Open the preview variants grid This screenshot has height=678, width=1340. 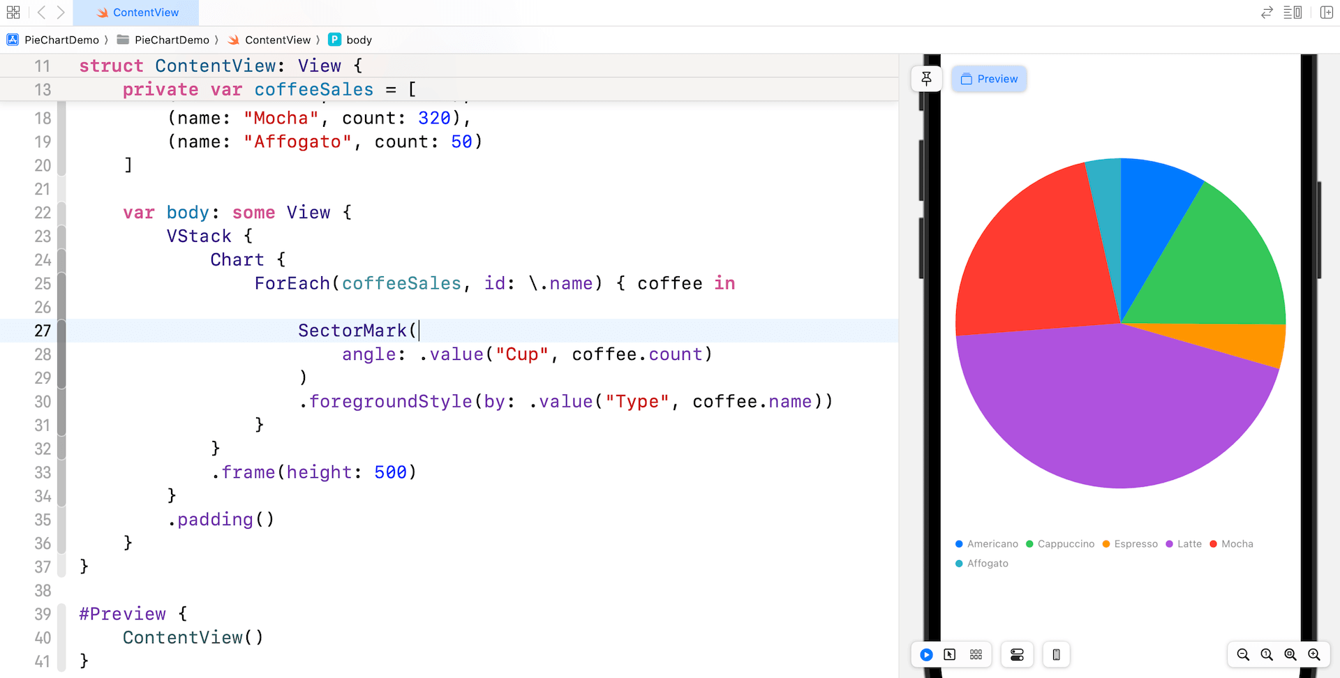point(976,654)
